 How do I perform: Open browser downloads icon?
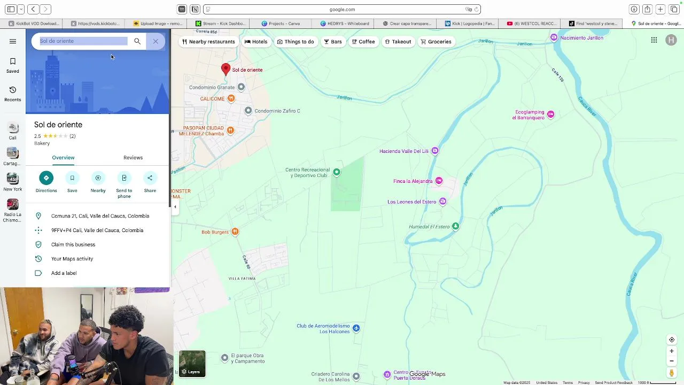[634, 9]
